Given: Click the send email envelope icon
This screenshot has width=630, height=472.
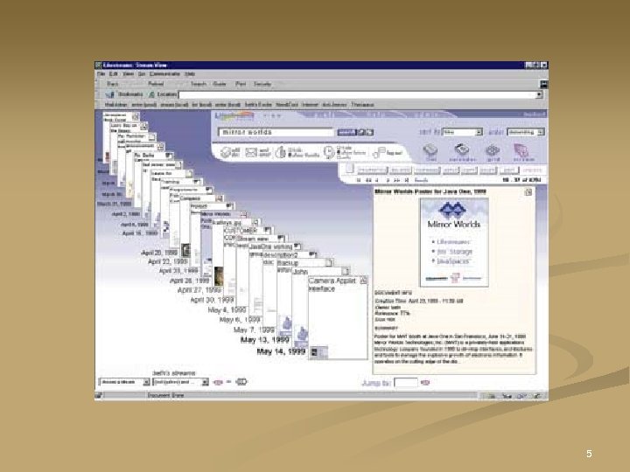Looking at the screenshot, I should [x=251, y=152].
